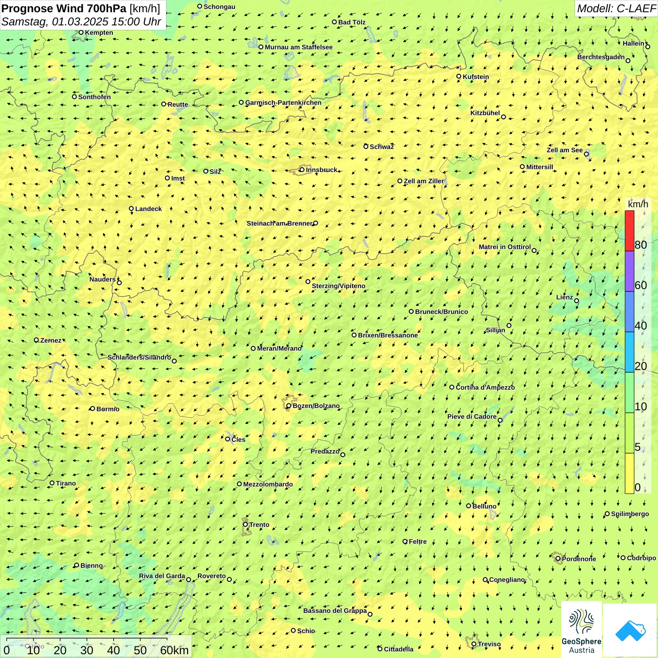Click the Zell am Ziller label
Viewport: 658px width, 658px height.
click(424, 181)
